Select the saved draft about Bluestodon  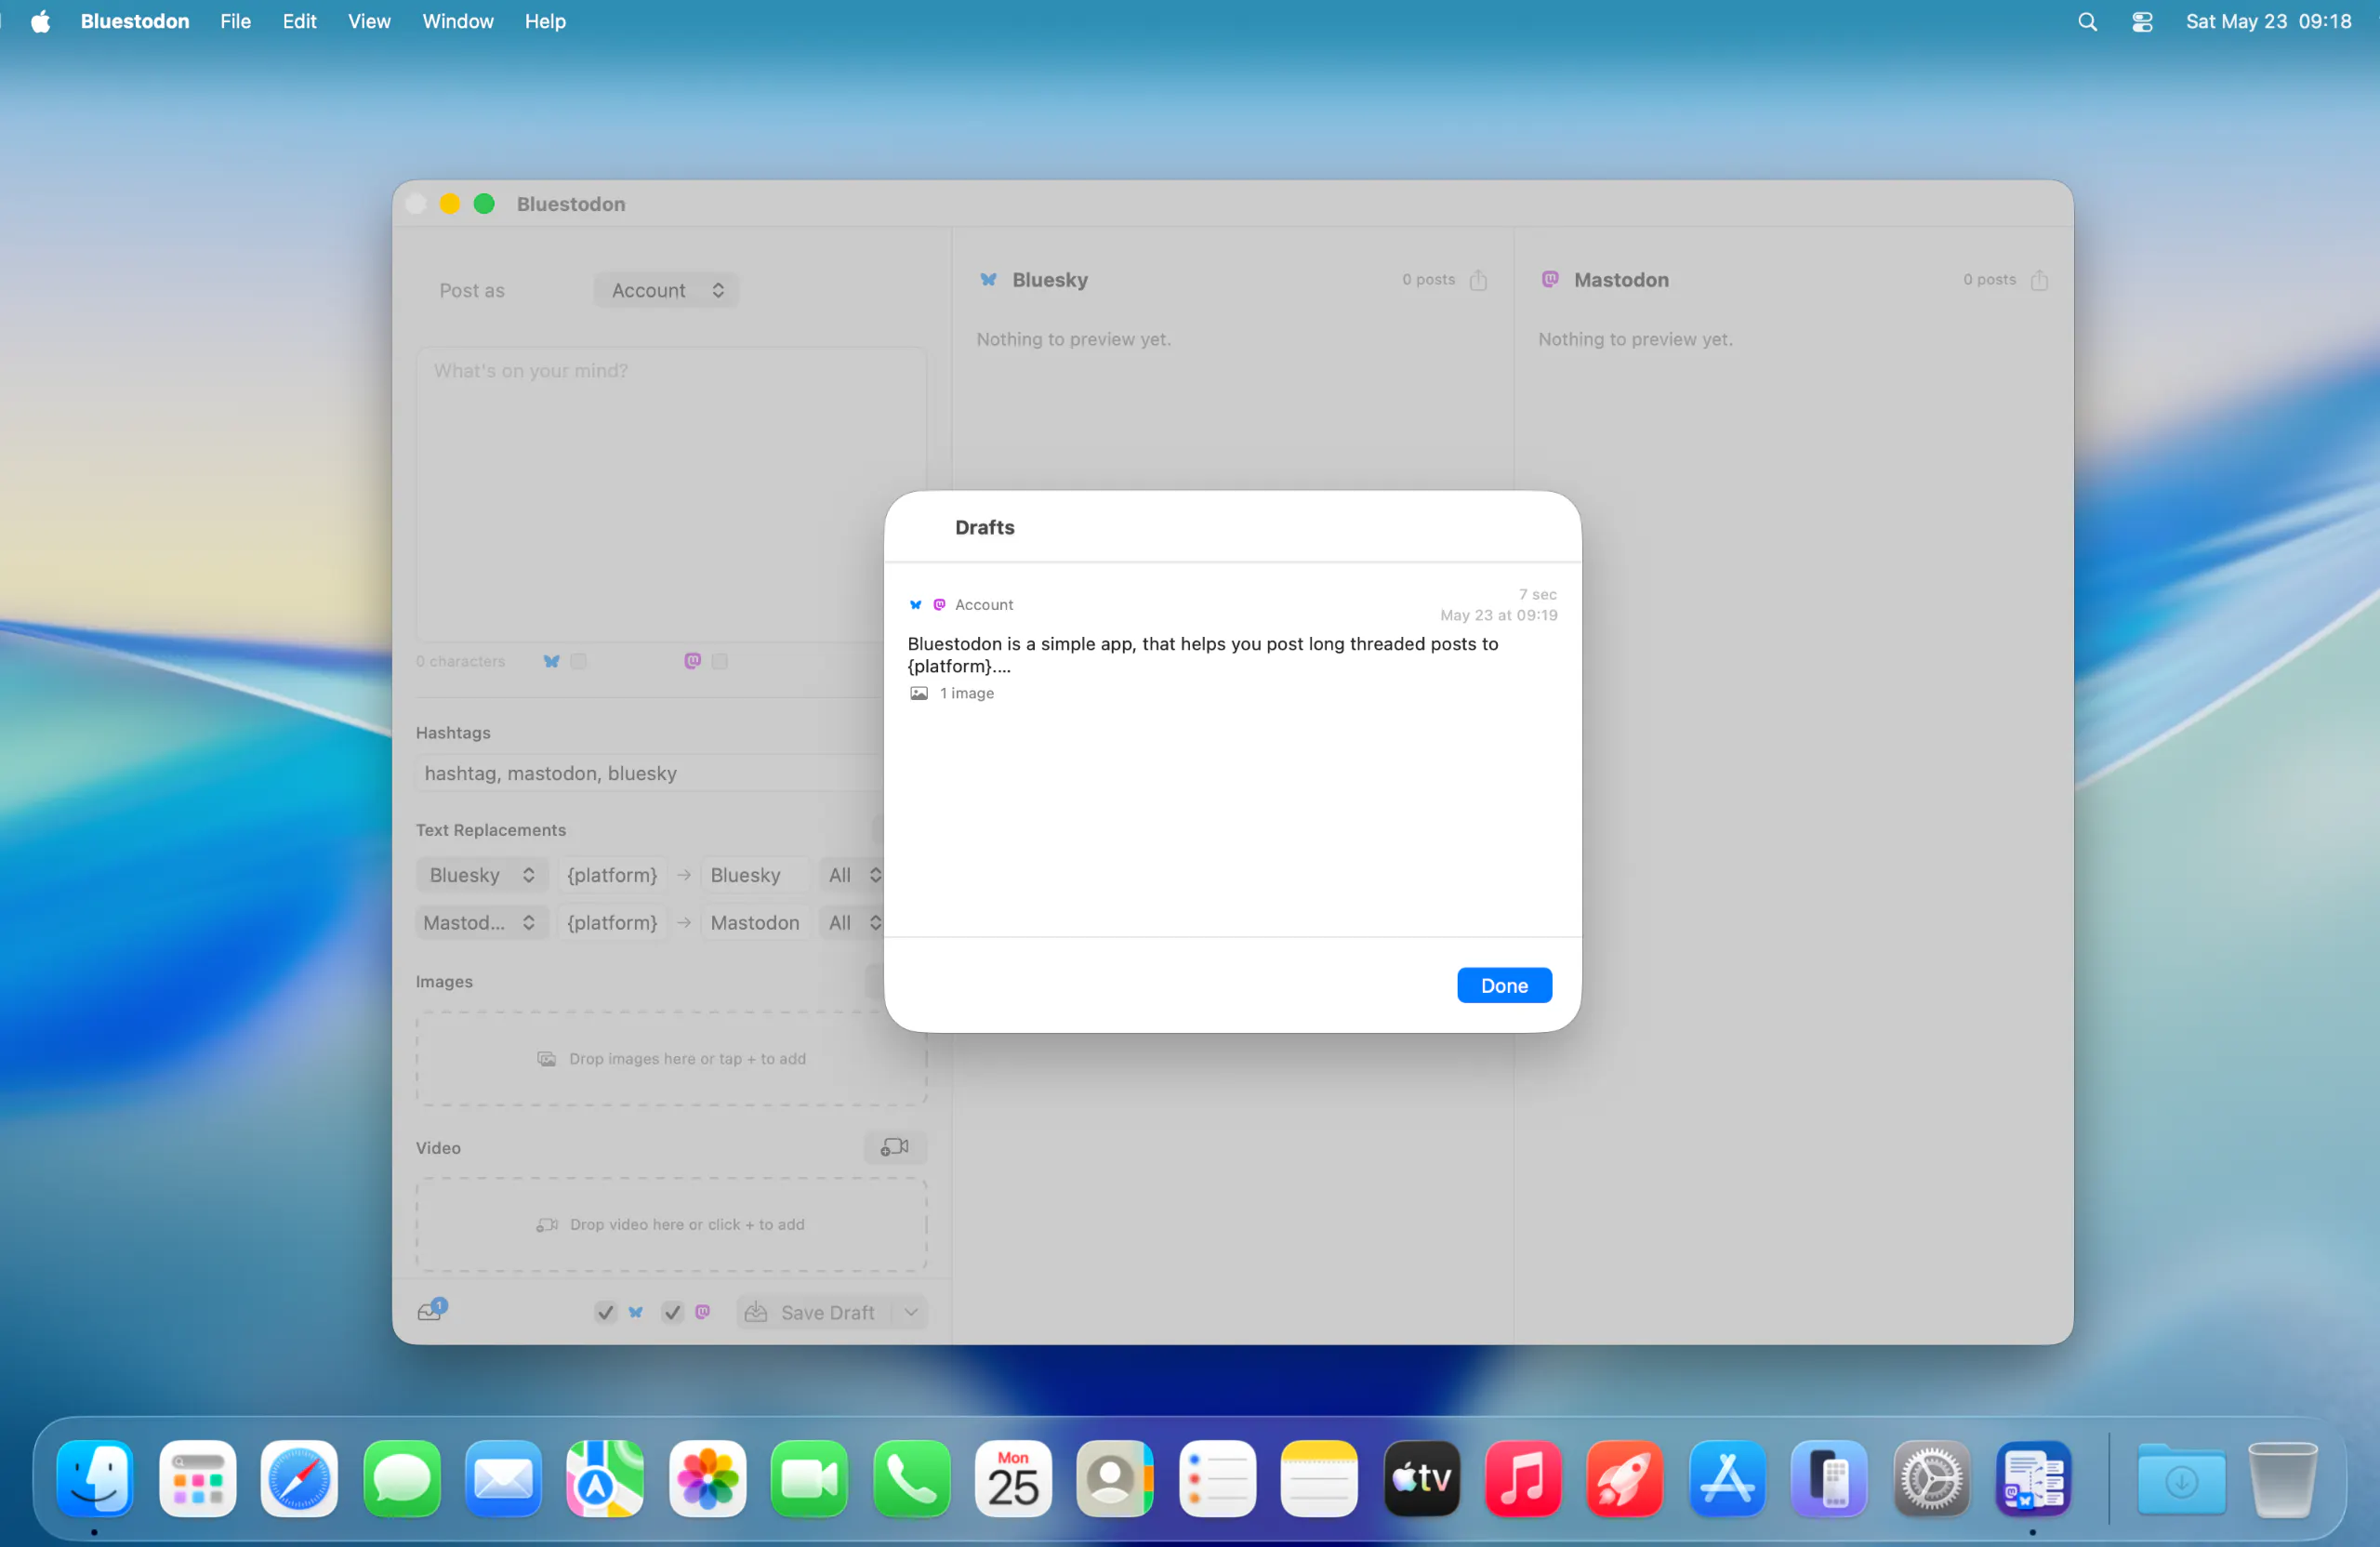[1232, 643]
